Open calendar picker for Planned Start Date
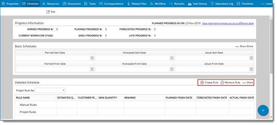Screen dimensions: 277x125 click(92, 58)
